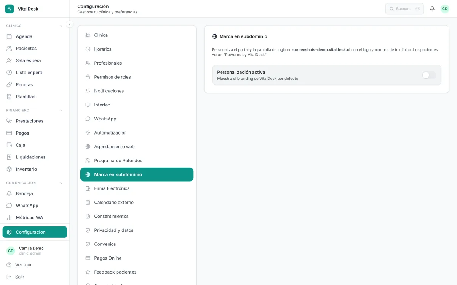The width and height of the screenshot is (457, 285).
Task: Click the Caja wallet icon
Action: [x=9, y=145]
